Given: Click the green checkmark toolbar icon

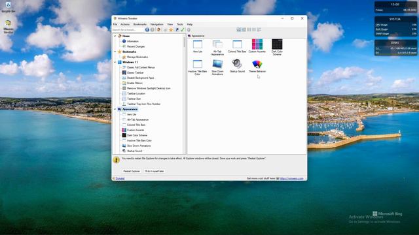Looking at the screenshot, I should point(183,30).
